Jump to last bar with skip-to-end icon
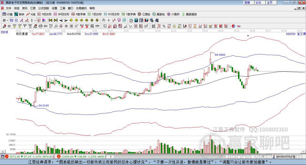 coord(56,20)
